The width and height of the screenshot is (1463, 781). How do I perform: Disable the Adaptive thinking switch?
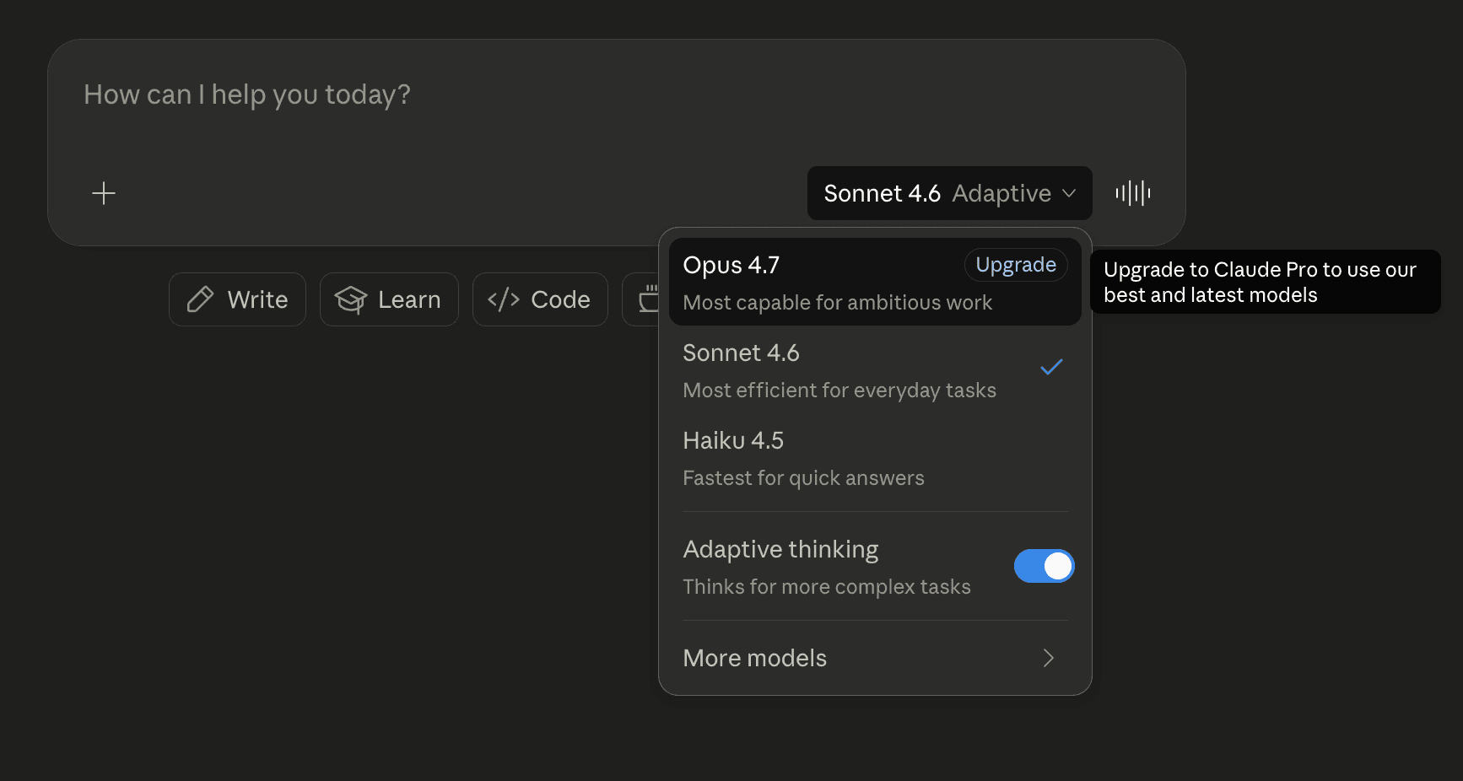point(1044,566)
